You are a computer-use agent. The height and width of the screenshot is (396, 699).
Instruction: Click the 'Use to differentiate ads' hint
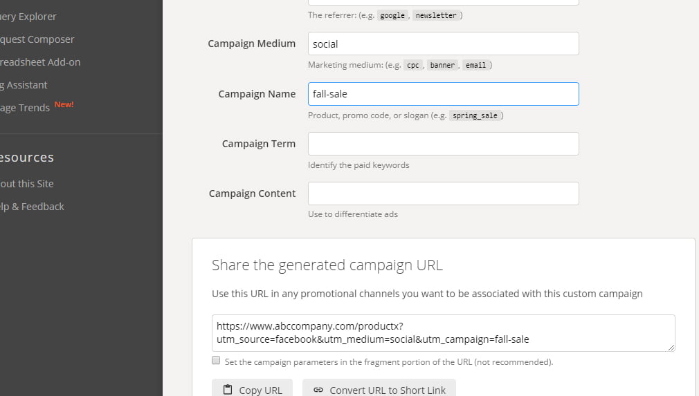(353, 214)
